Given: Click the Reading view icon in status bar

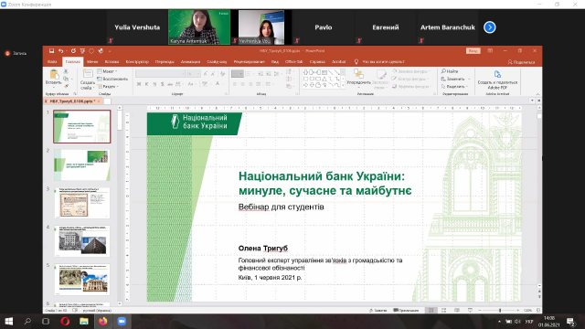Looking at the screenshot, I should [457, 311].
